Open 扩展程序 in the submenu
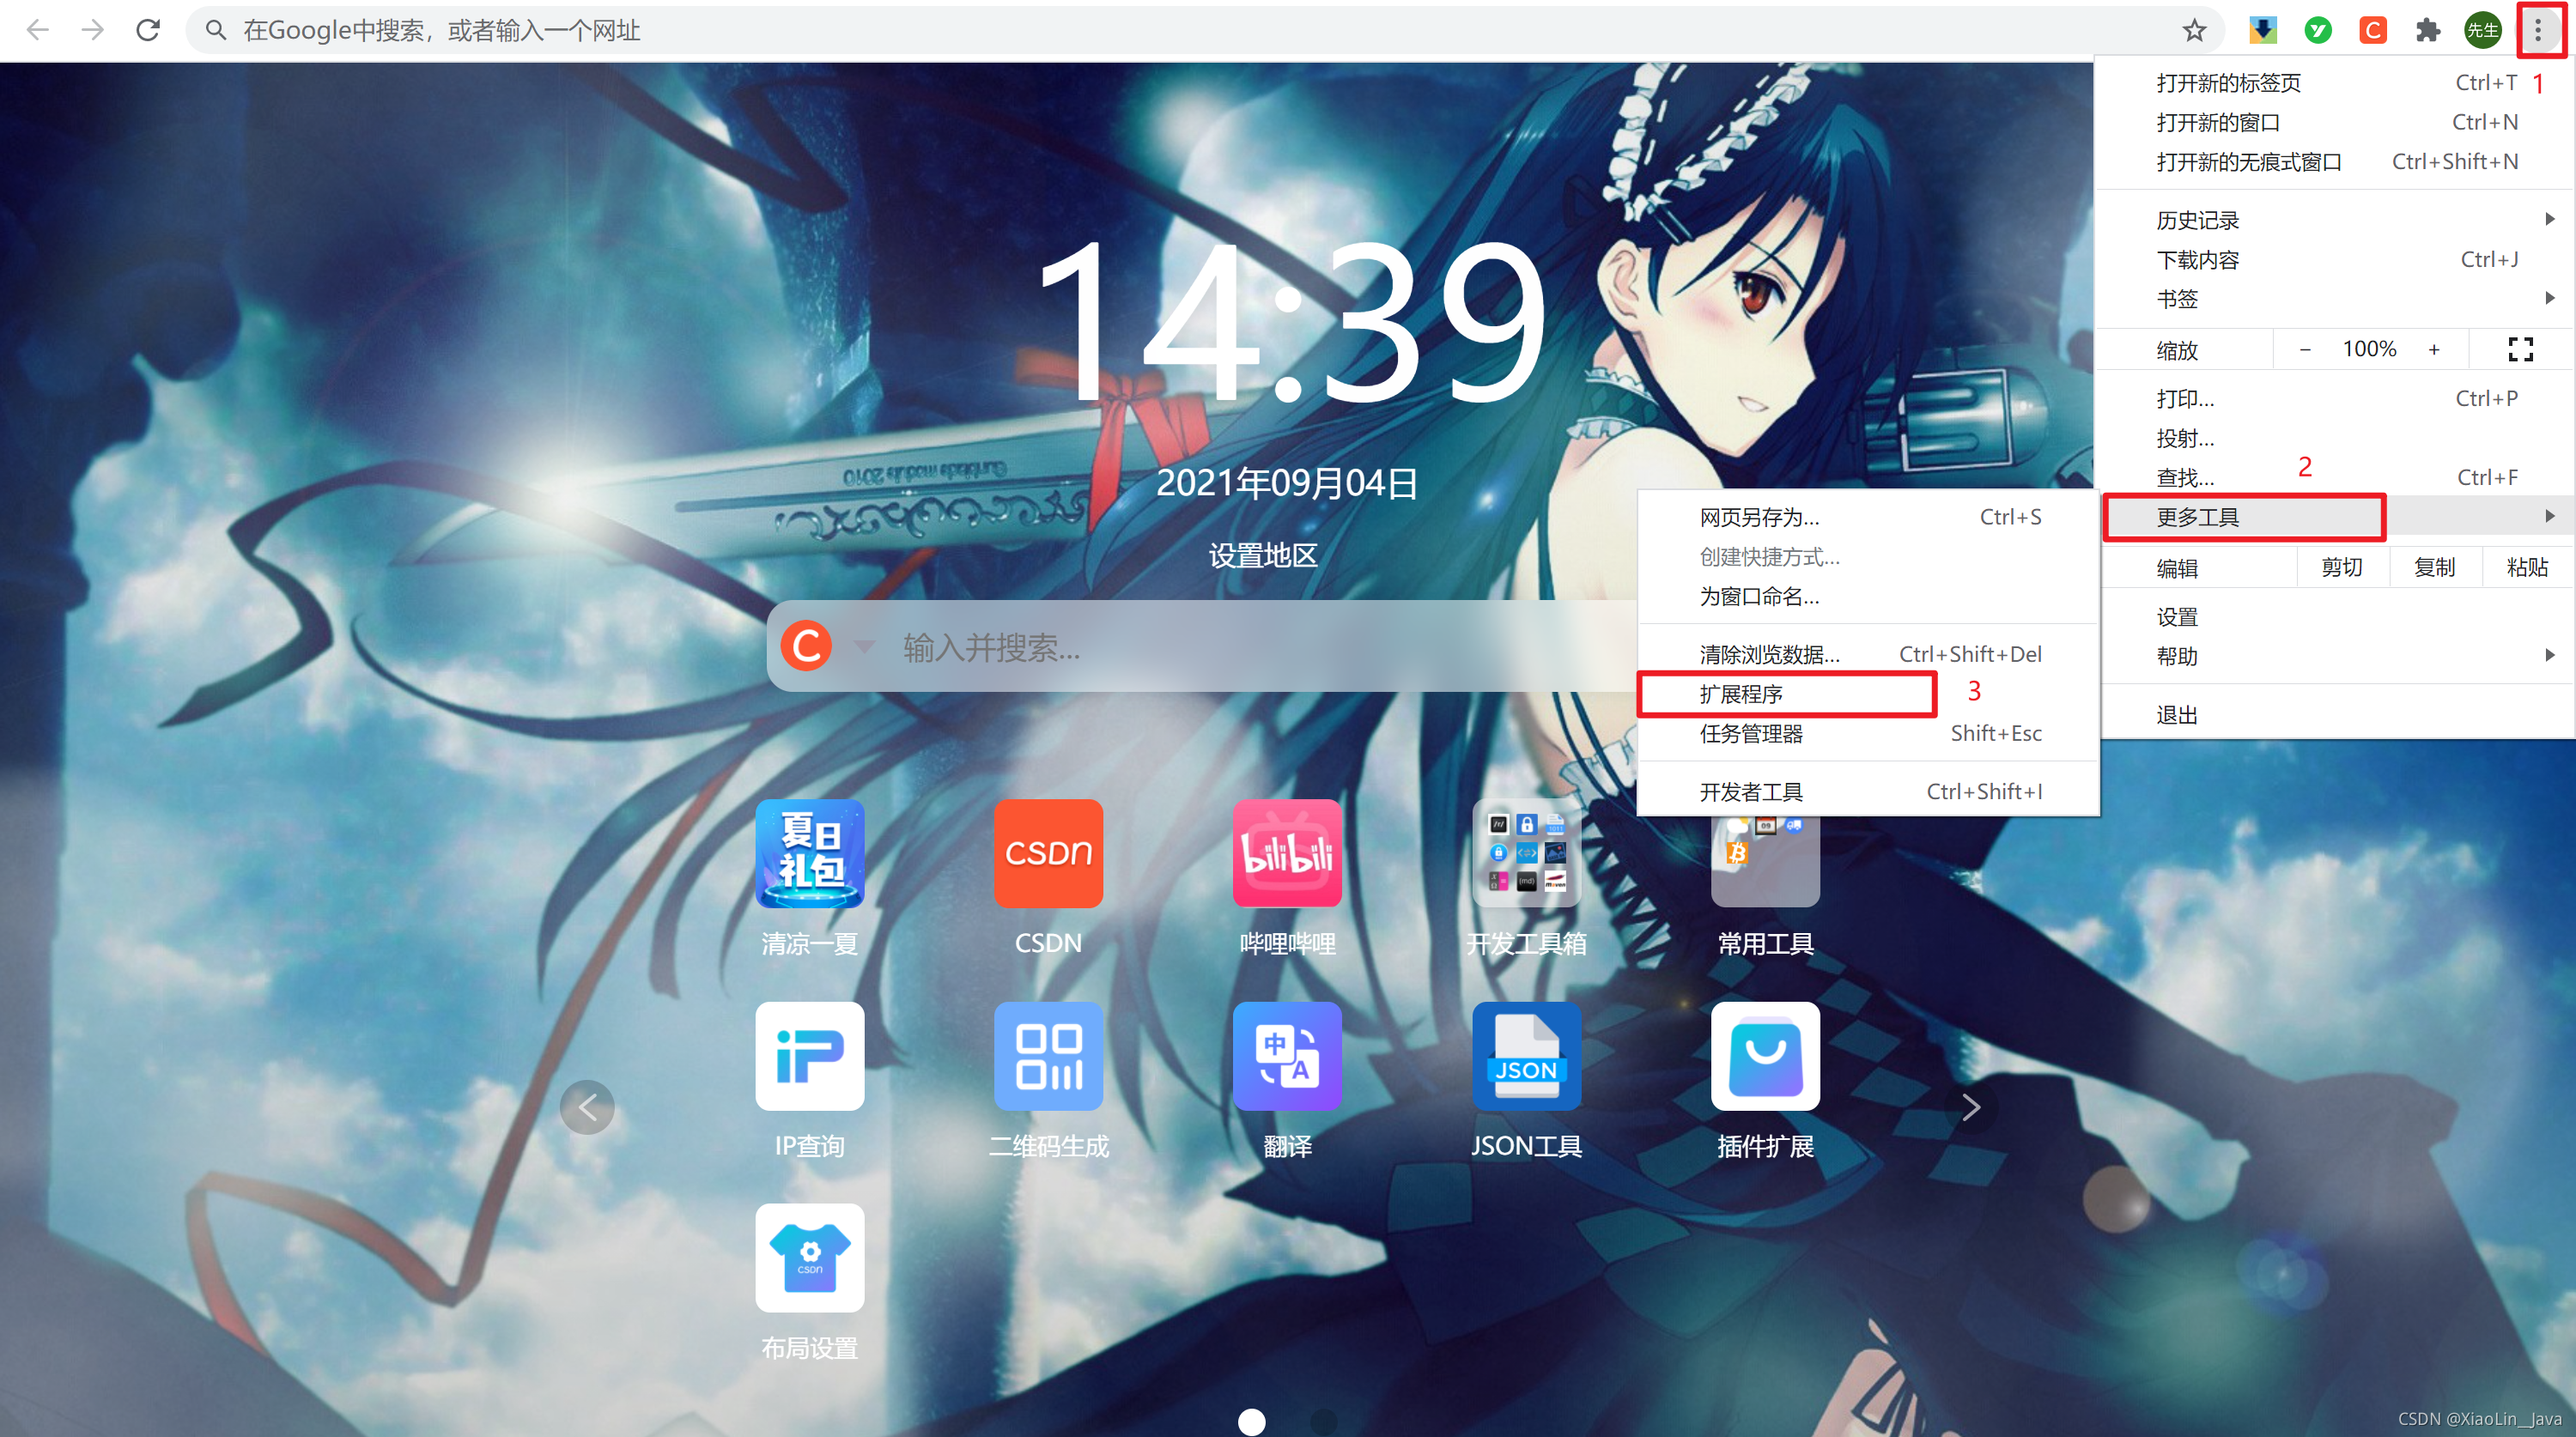The image size is (2576, 1437). (x=1868, y=694)
